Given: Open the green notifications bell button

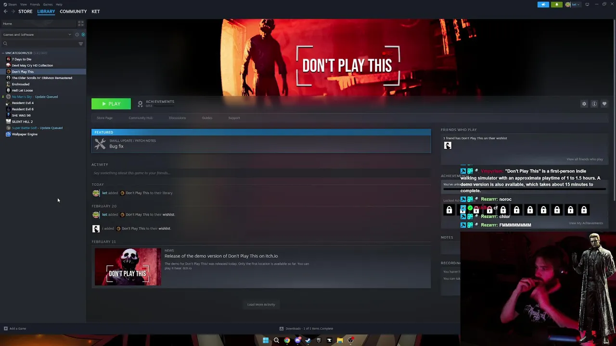Looking at the screenshot, I should click(557, 4).
